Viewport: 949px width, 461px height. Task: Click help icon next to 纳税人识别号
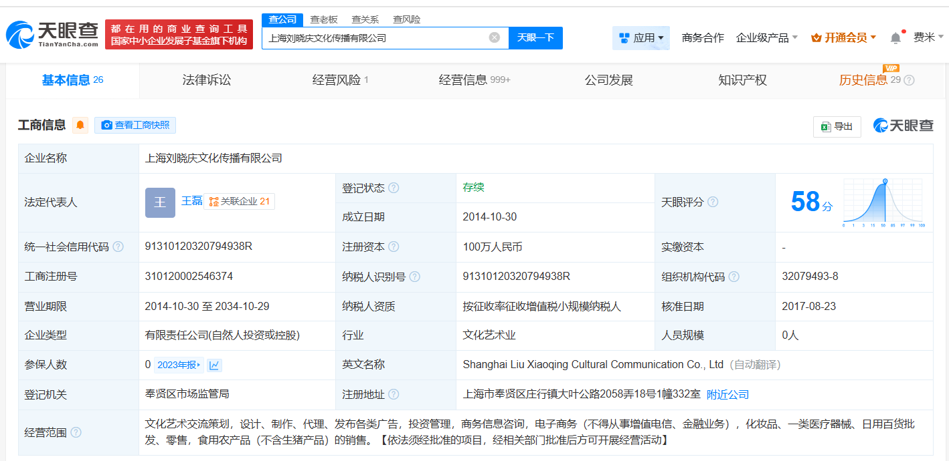pos(415,277)
